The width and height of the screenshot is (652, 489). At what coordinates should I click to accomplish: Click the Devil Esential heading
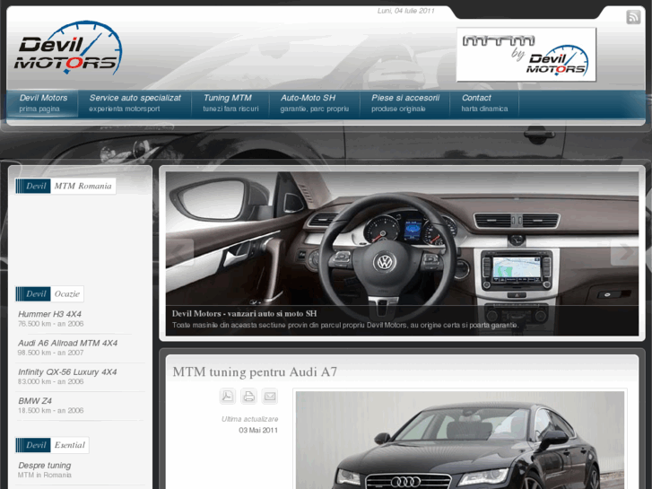tap(52, 445)
